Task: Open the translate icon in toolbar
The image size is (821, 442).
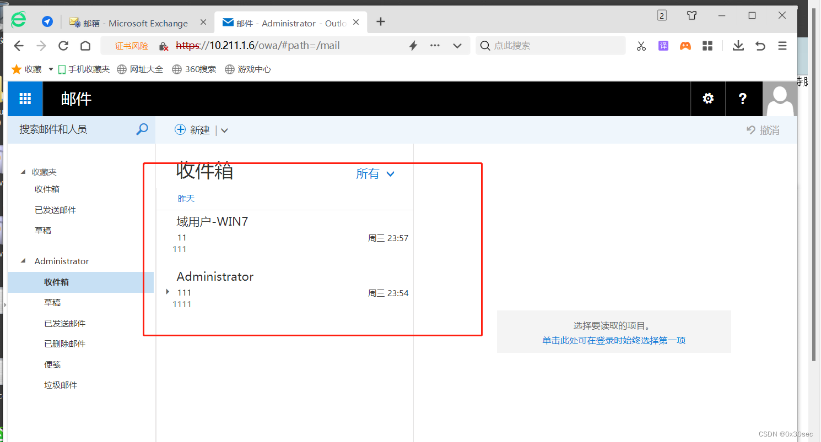Action: tap(663, 46)
